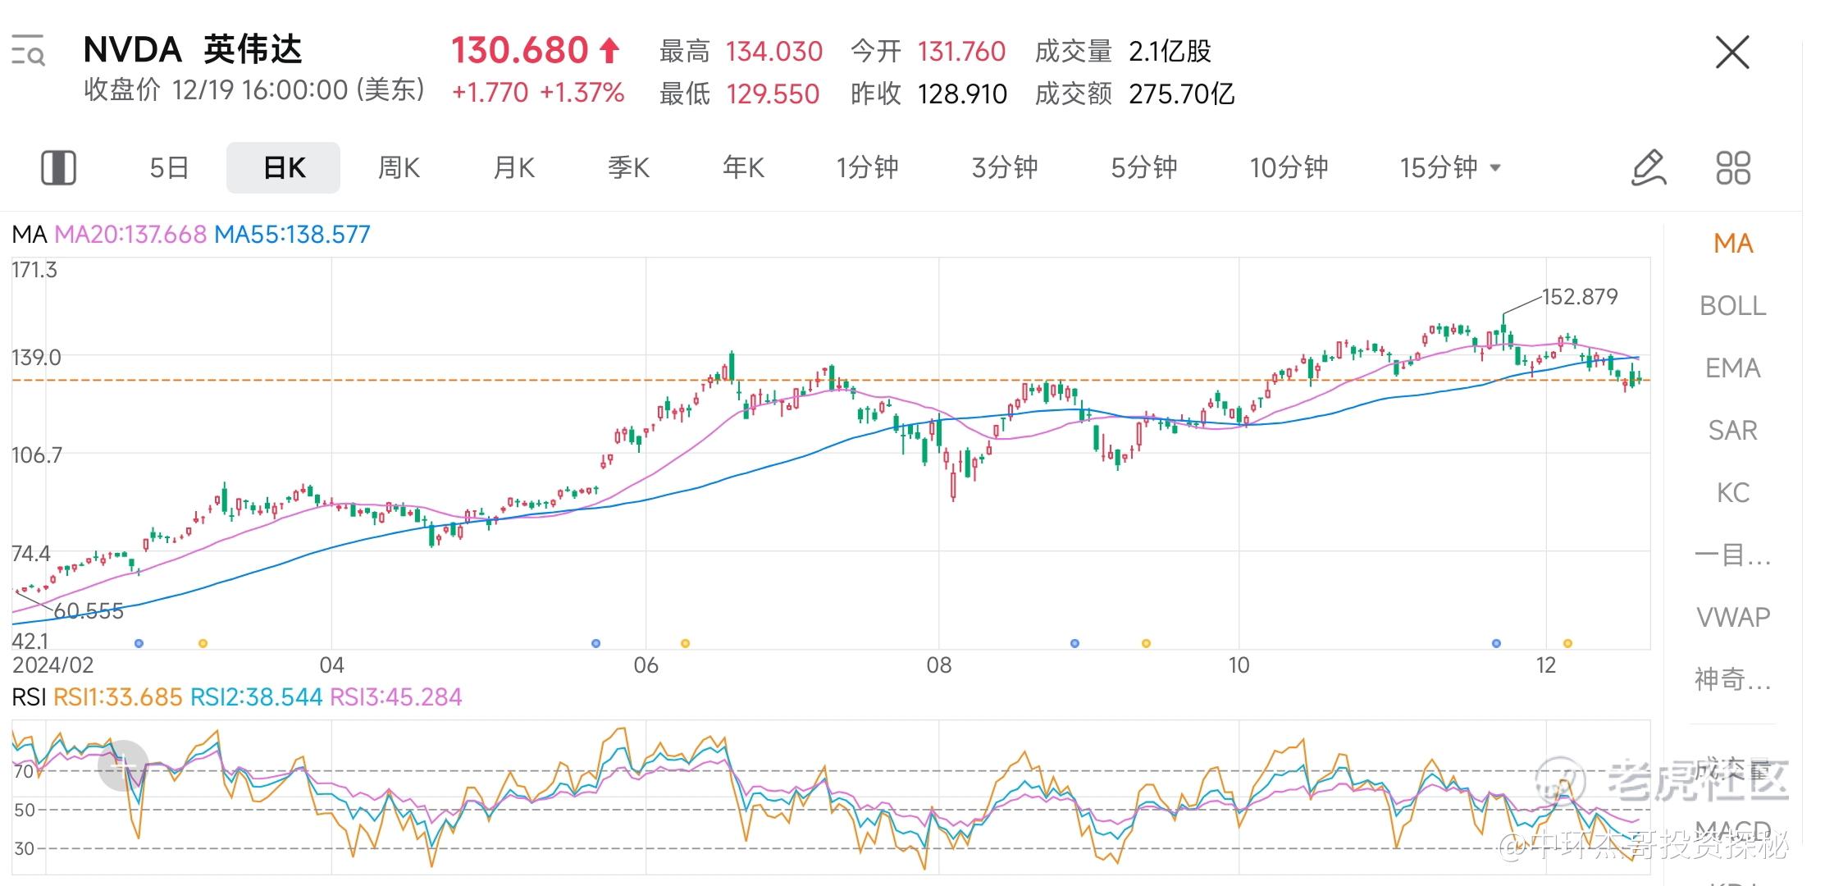Image resolution: width=1825 pixels, height=886 pixels.
Task: Choose the KC indicator
Action: 1733,493
